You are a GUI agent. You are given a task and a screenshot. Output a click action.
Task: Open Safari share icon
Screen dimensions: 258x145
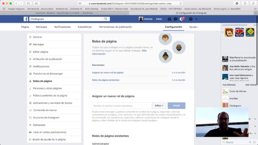[245, 3]
